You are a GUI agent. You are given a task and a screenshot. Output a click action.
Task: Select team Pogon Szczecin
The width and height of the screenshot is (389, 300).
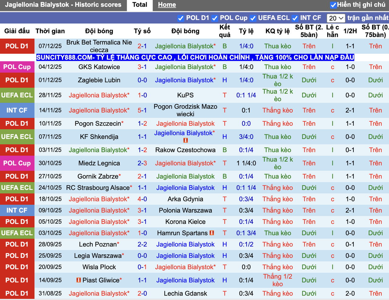98,124
